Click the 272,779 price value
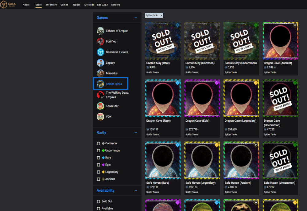This screenshot has width=307, height=211. [193, 130]
